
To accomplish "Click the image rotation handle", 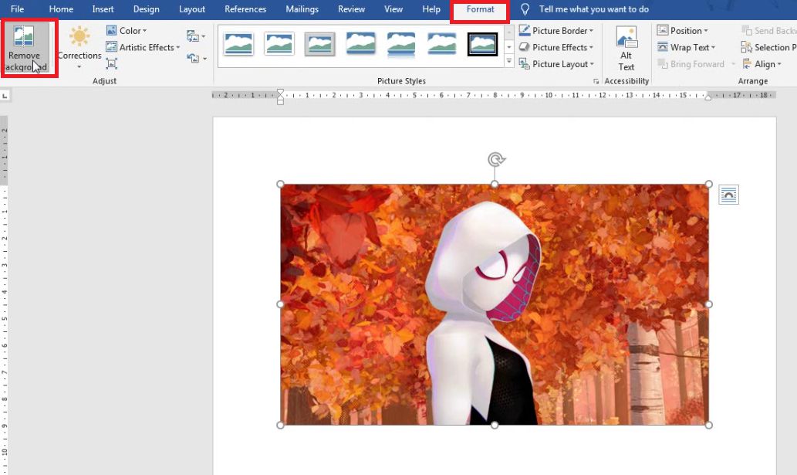I will 494,158.
